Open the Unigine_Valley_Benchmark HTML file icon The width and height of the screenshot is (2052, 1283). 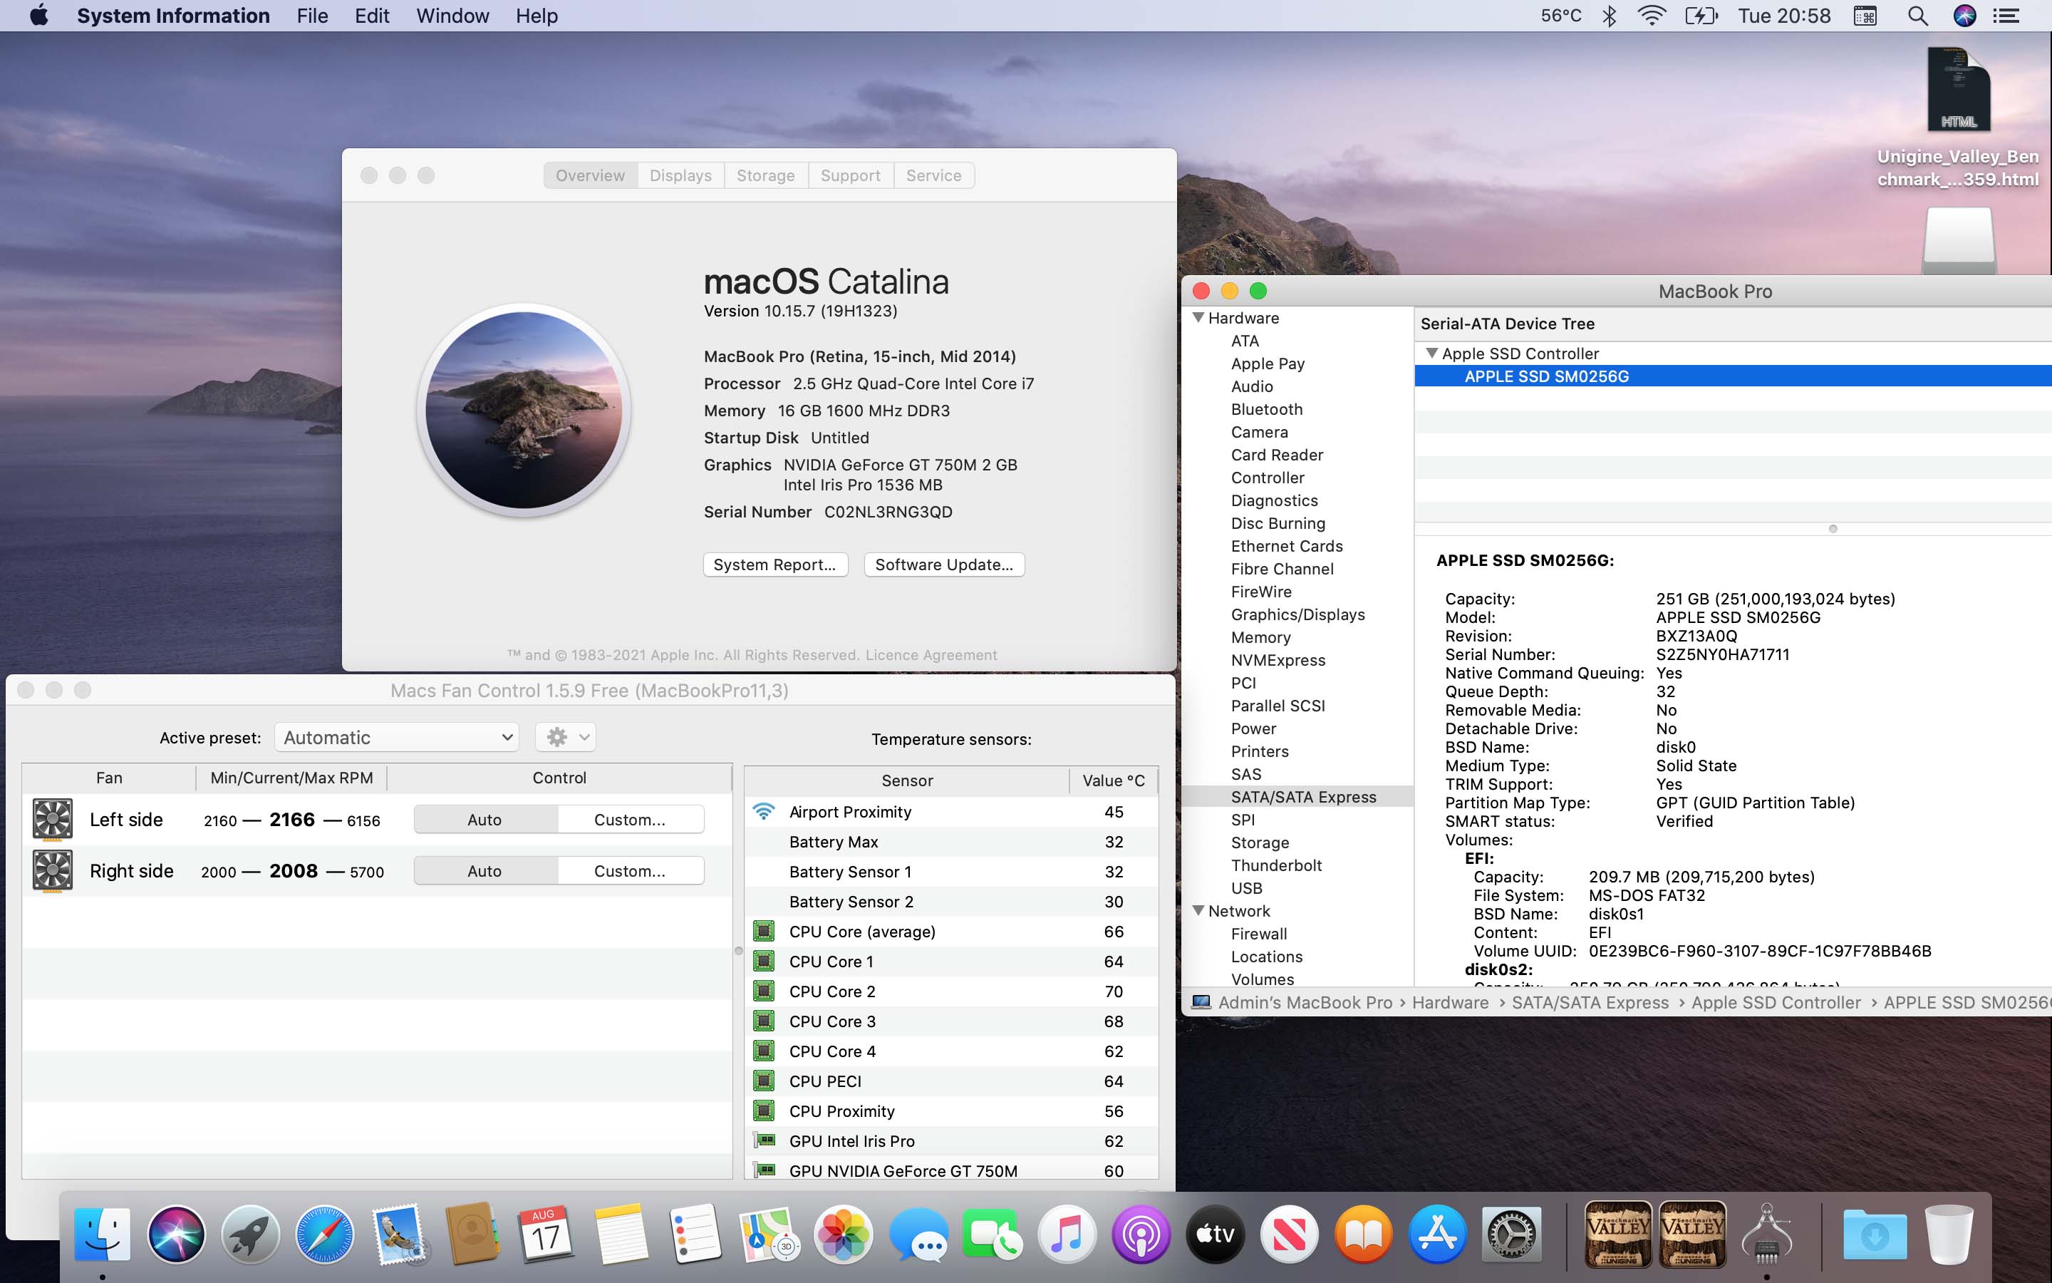1957,91
